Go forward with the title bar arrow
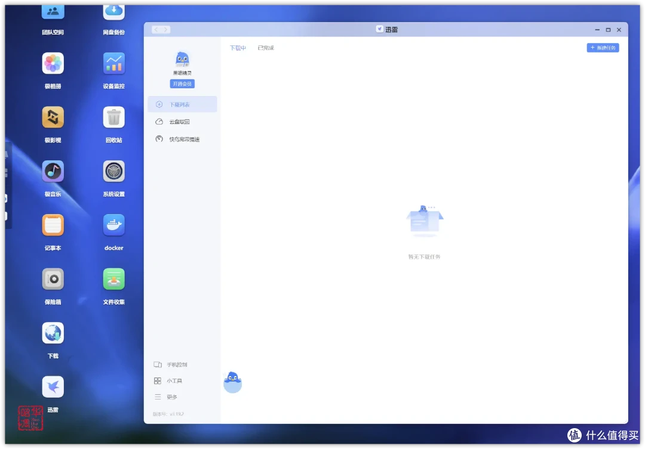This screenshot has width=645, height=449. pos(166,30)
